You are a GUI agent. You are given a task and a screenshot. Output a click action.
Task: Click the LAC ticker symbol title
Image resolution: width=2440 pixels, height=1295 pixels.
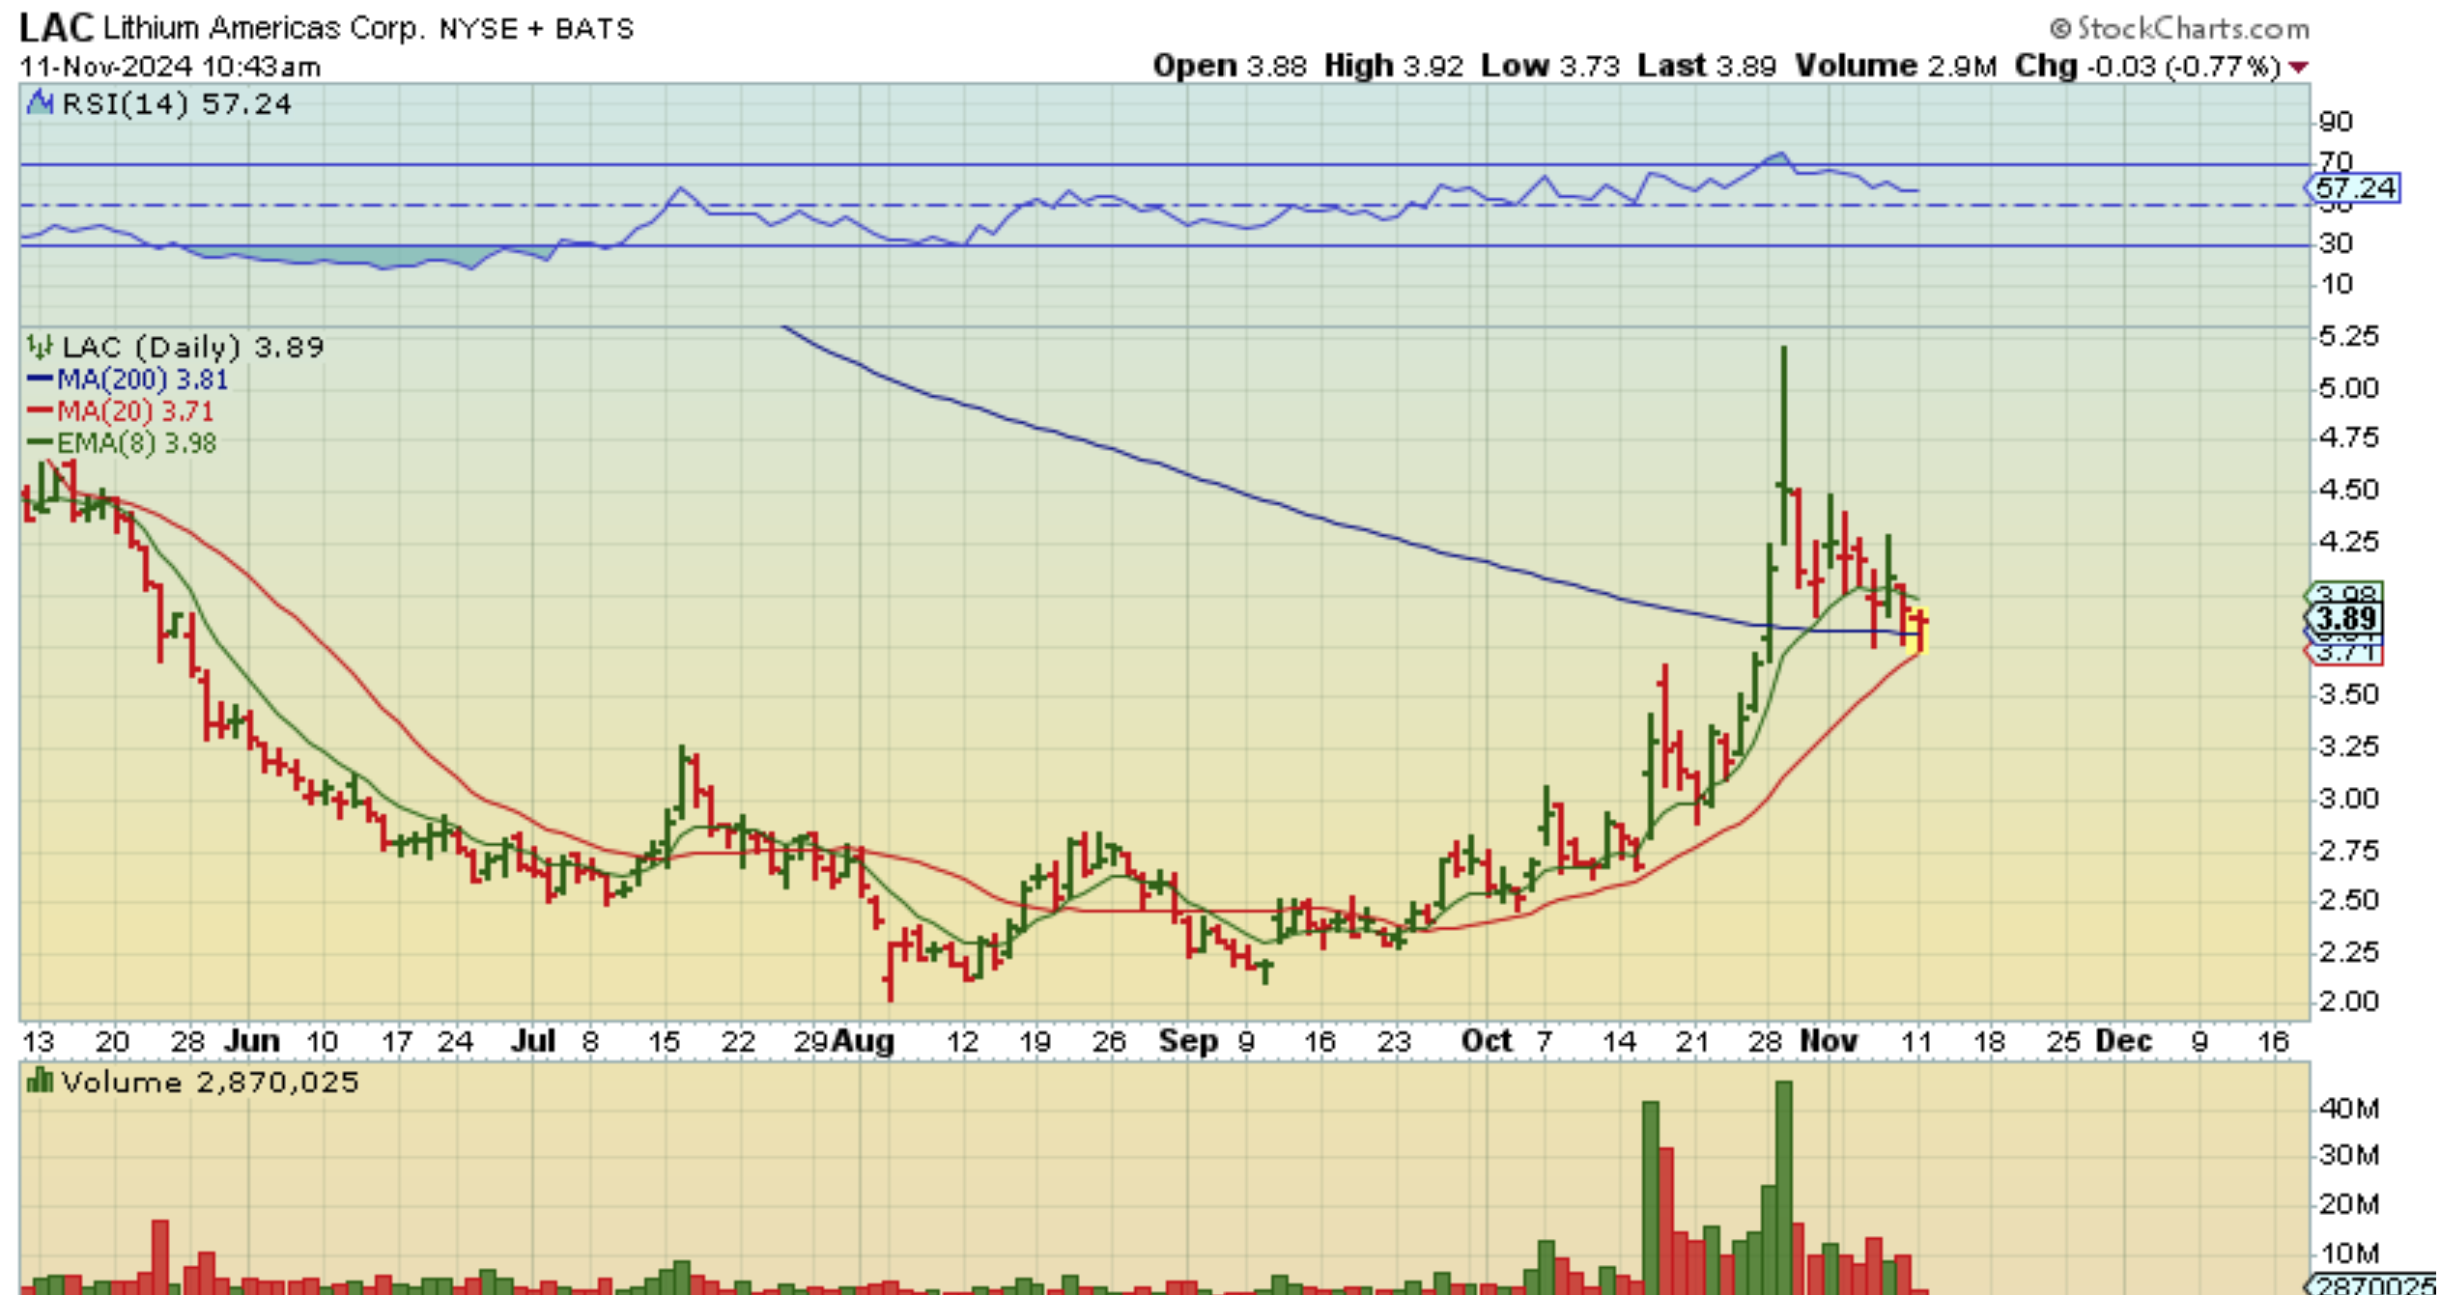pos(56,28)
